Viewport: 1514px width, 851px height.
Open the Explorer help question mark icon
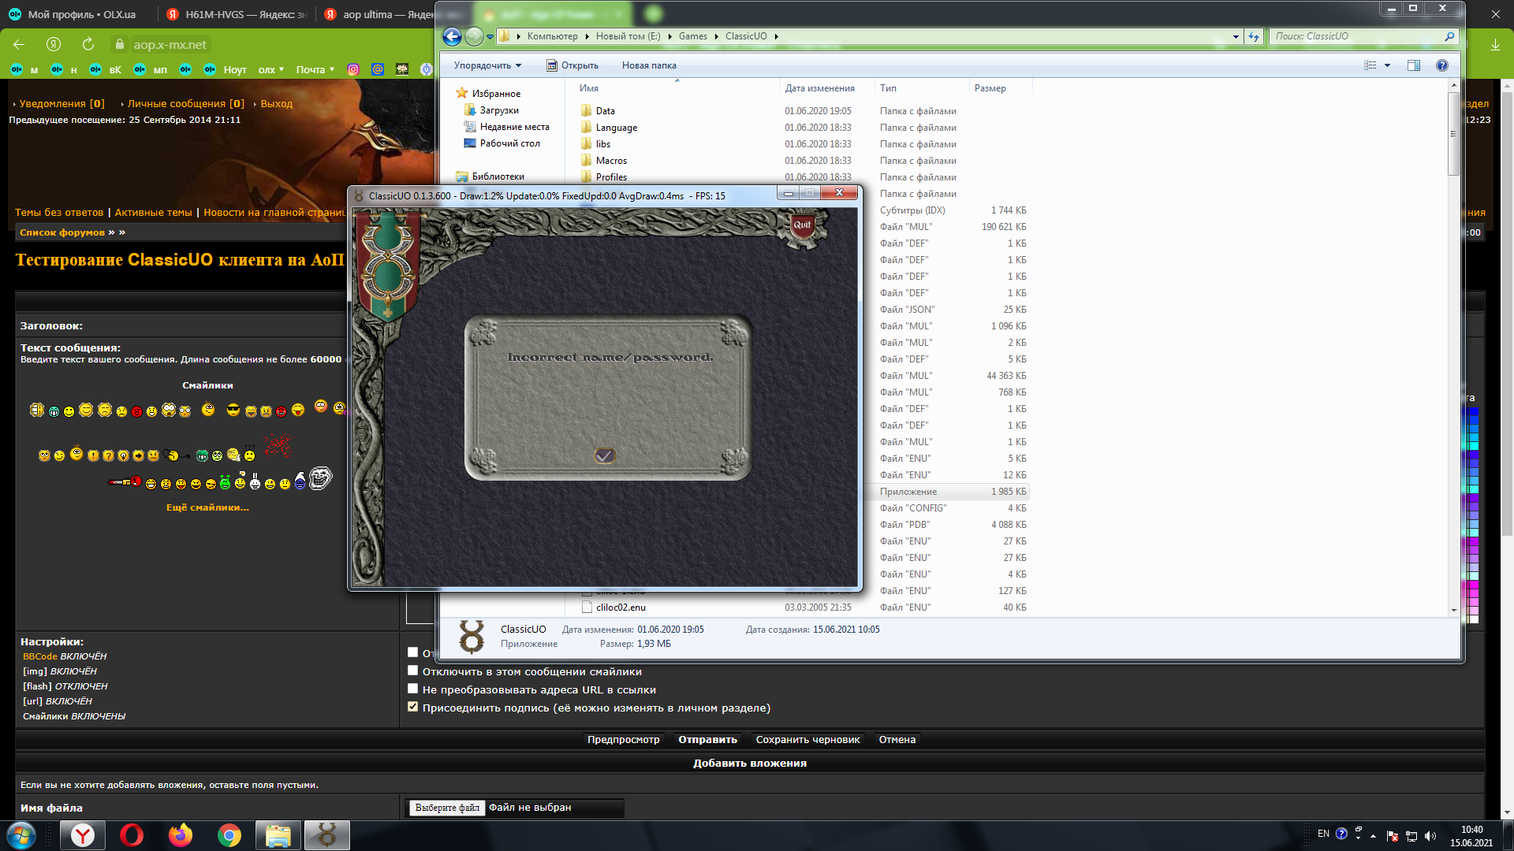coord(1441,65)
